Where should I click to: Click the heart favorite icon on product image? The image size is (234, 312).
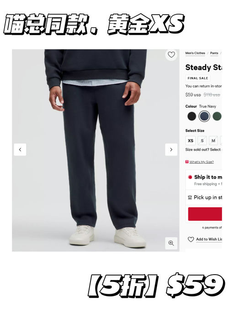[x=171, y=54]
